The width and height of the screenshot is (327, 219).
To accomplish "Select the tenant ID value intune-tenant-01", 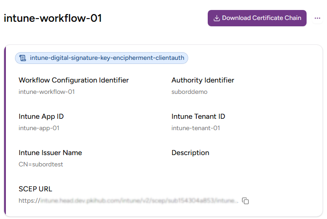I will coord(195,128).
